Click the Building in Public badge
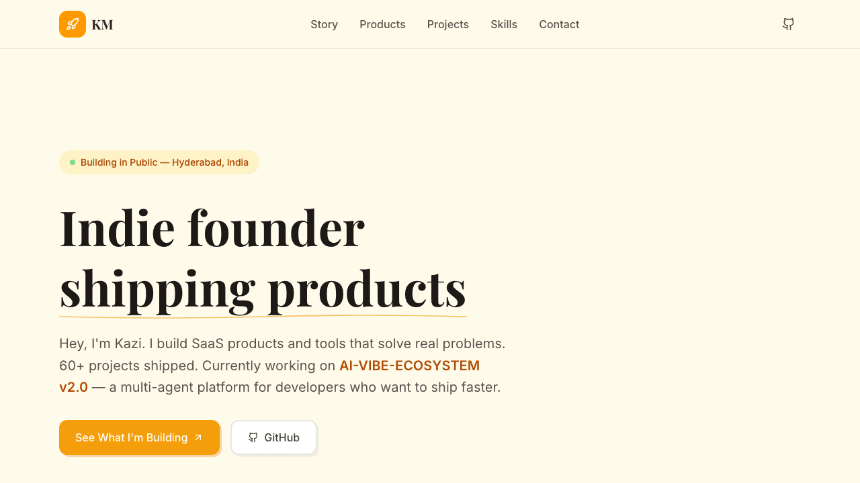Screen dimensions: 860x483 coord(159,162)
